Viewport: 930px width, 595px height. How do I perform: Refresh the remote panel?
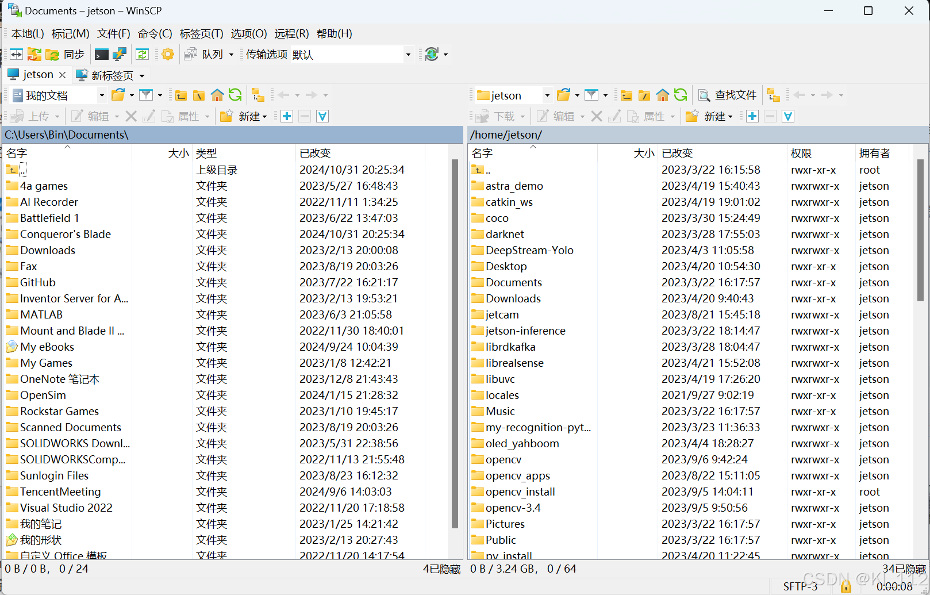coord(681,95)
